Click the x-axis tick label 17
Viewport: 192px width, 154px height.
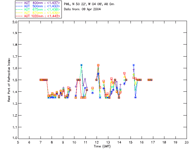click(x=153, y=142)
